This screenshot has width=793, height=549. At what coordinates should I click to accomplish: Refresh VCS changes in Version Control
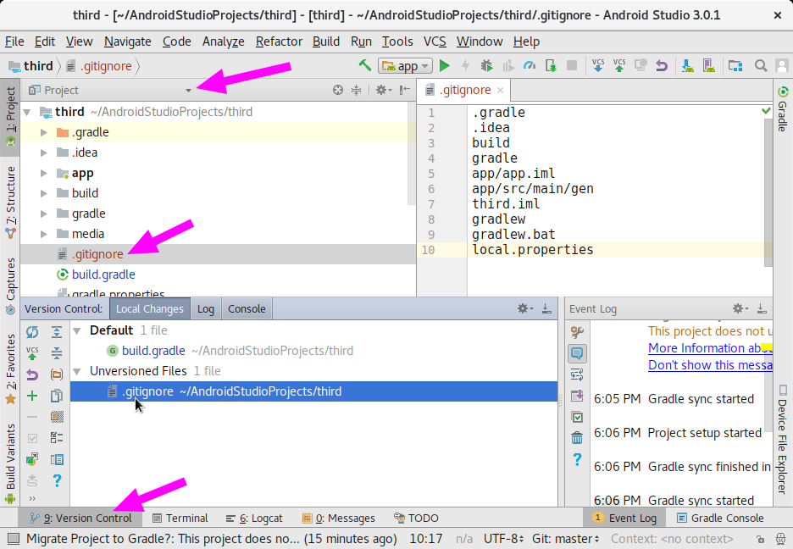32,331
